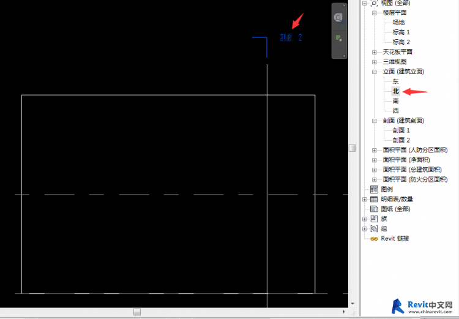Click the 视图 (全部) views icon

pos(374,3)
